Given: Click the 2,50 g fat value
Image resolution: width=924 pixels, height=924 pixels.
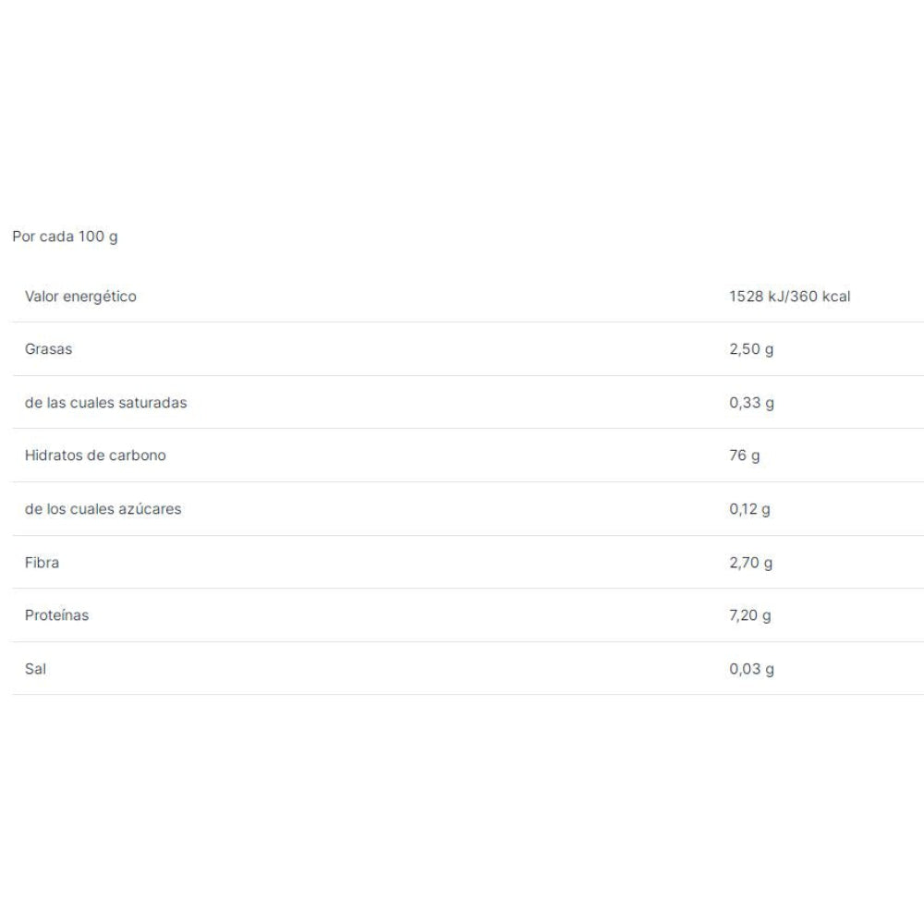Looking at the screenshot, I should tap(751, 349).
